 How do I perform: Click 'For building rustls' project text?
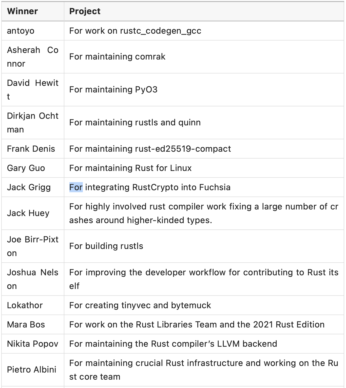point(106,246)
